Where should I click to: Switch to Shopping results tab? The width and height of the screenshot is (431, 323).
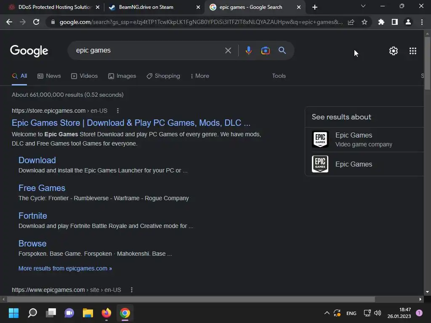163,76
